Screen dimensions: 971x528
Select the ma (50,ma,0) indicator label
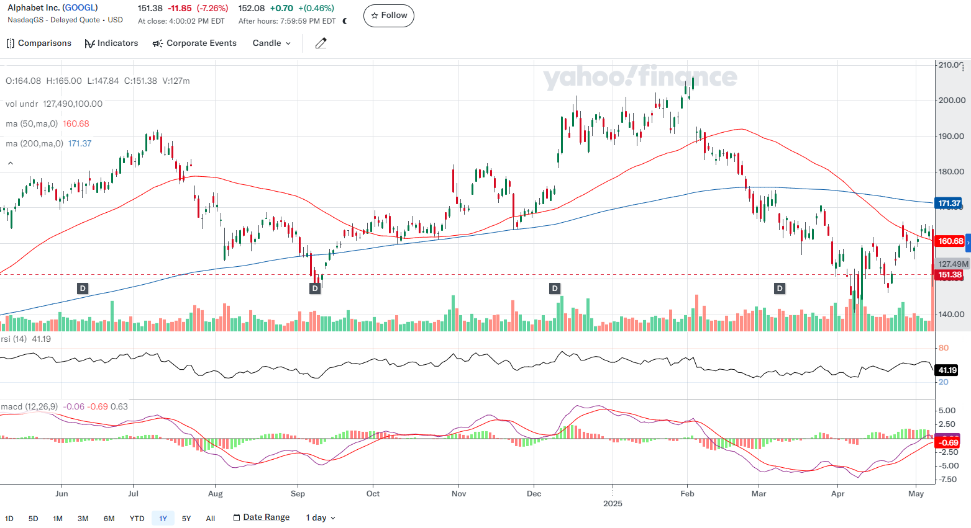tap(32, 124)
